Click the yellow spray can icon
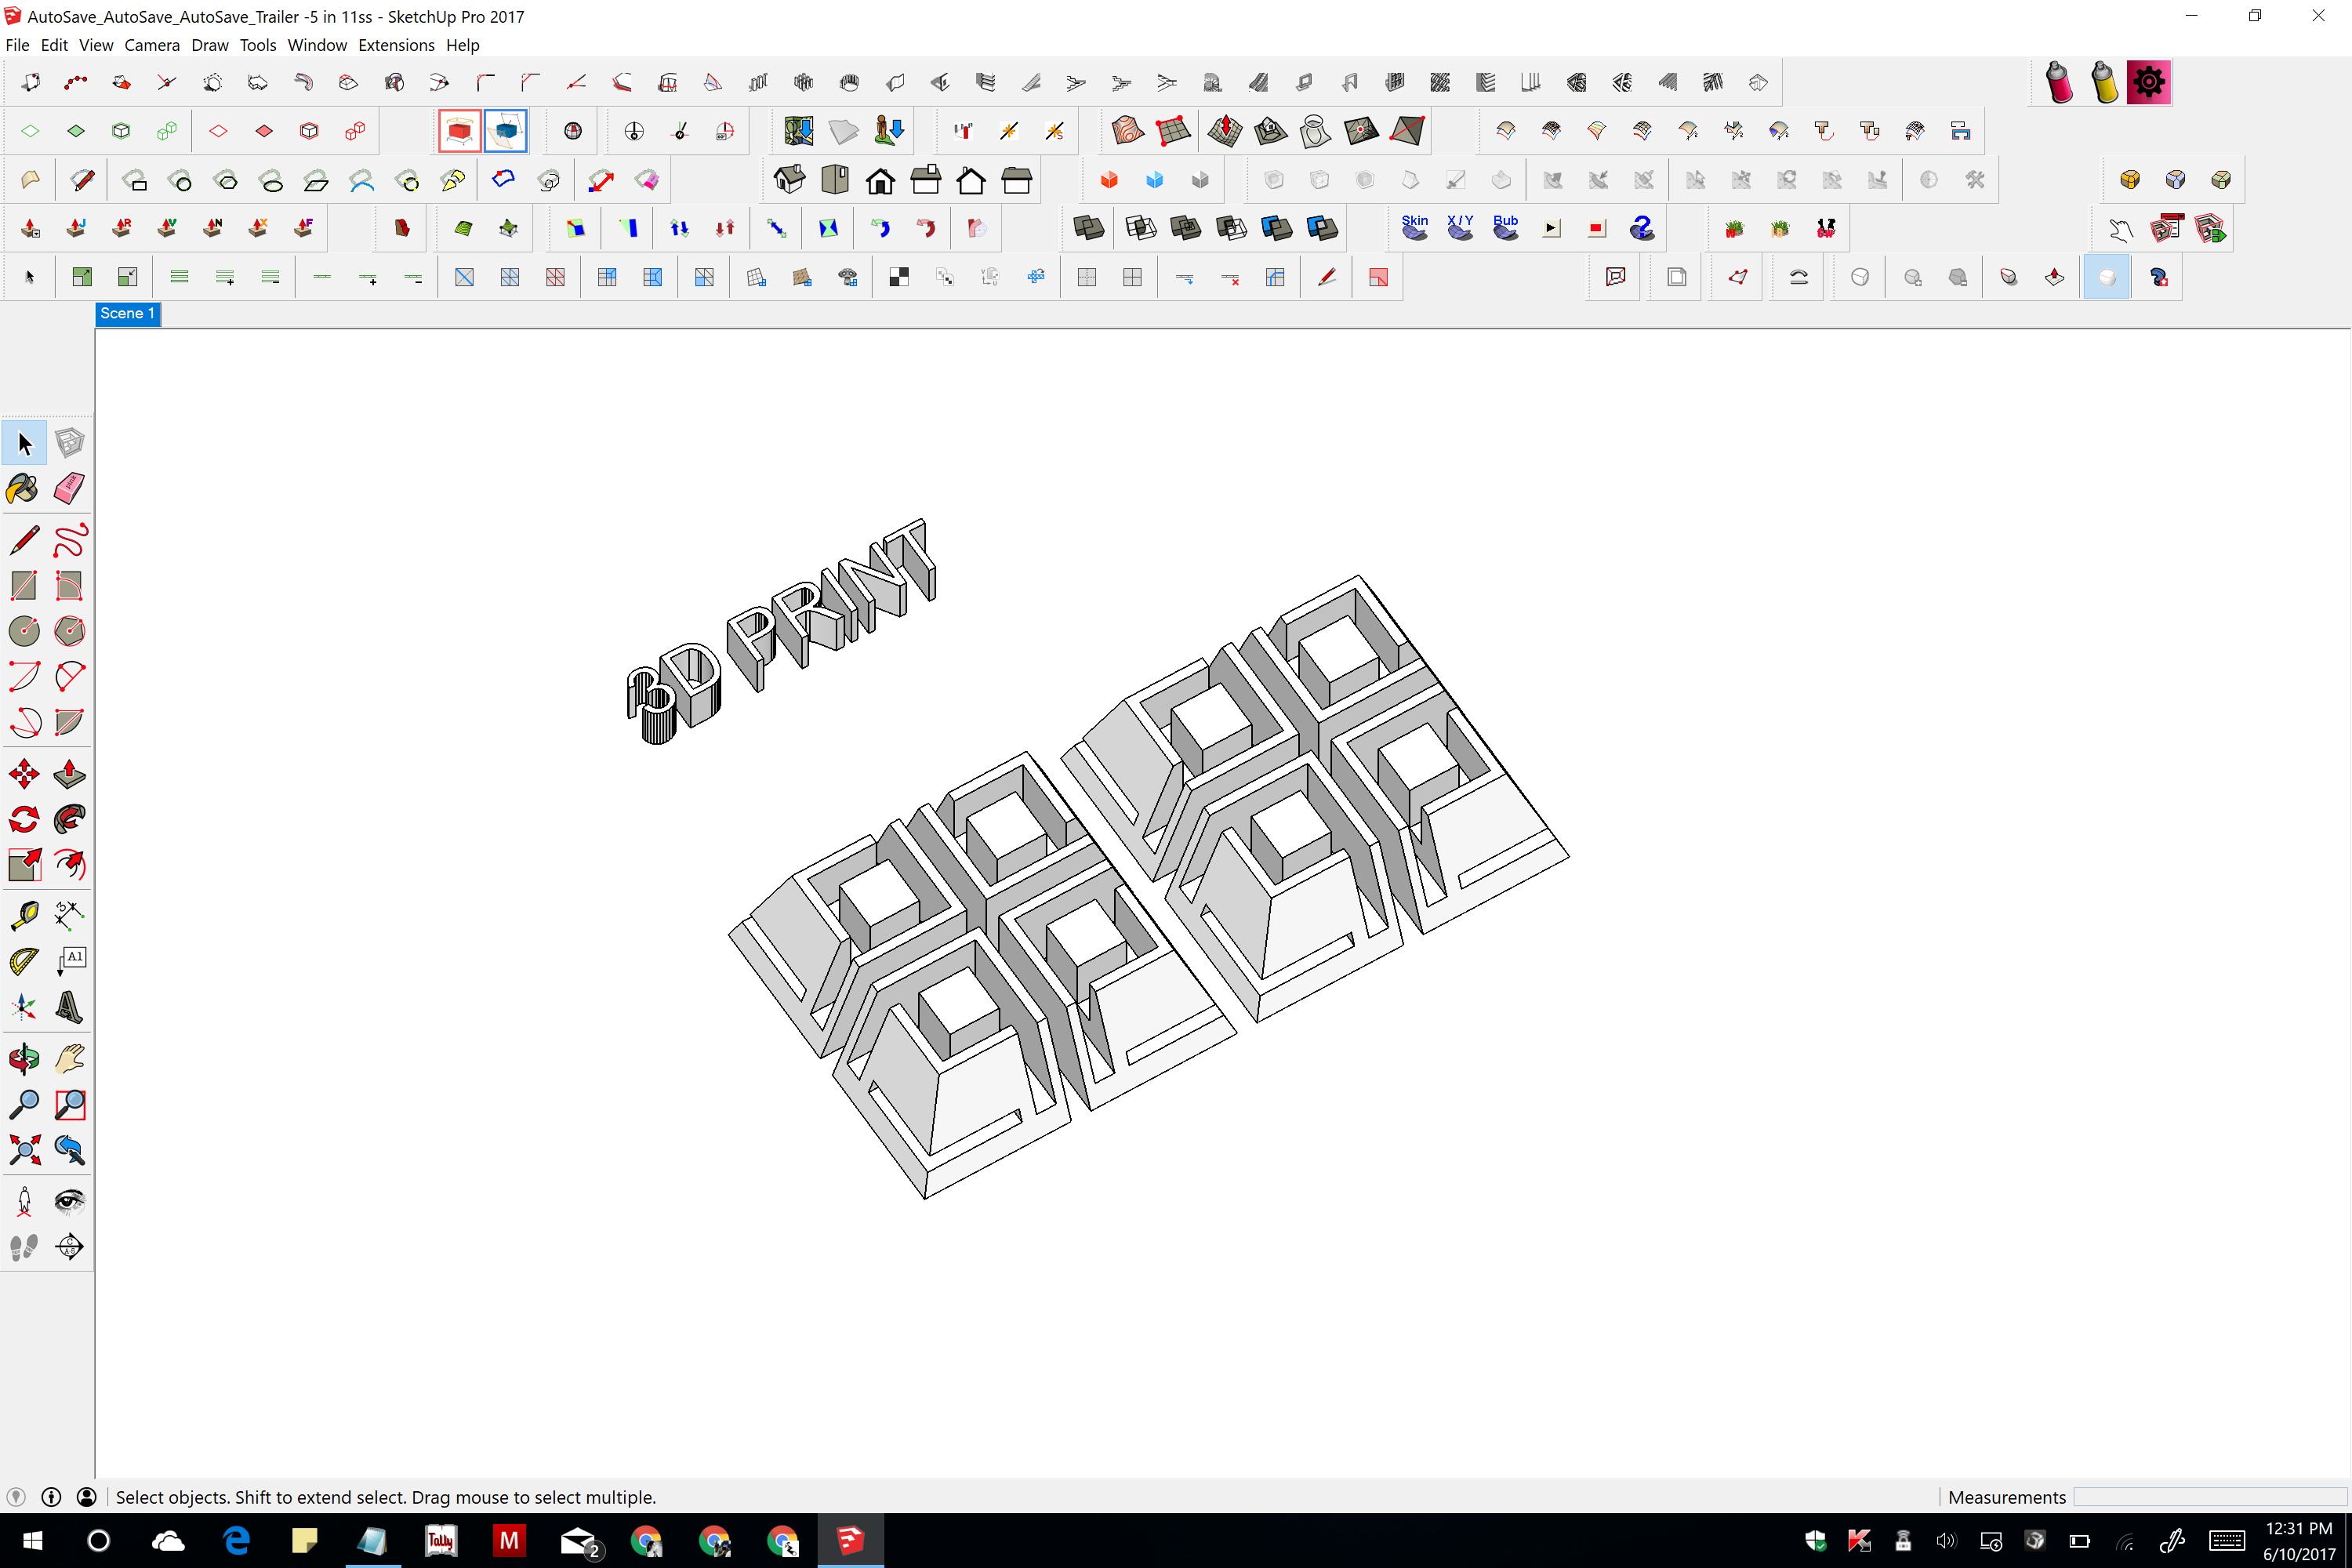Screen dimensions: 2352x1568 (2104, 82)
